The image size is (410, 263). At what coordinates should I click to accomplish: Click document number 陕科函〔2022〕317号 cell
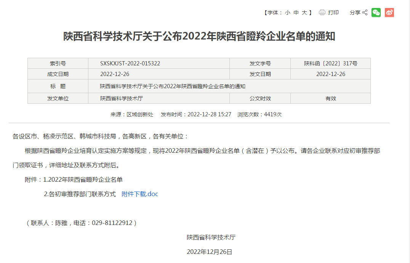tap(330, 63)
